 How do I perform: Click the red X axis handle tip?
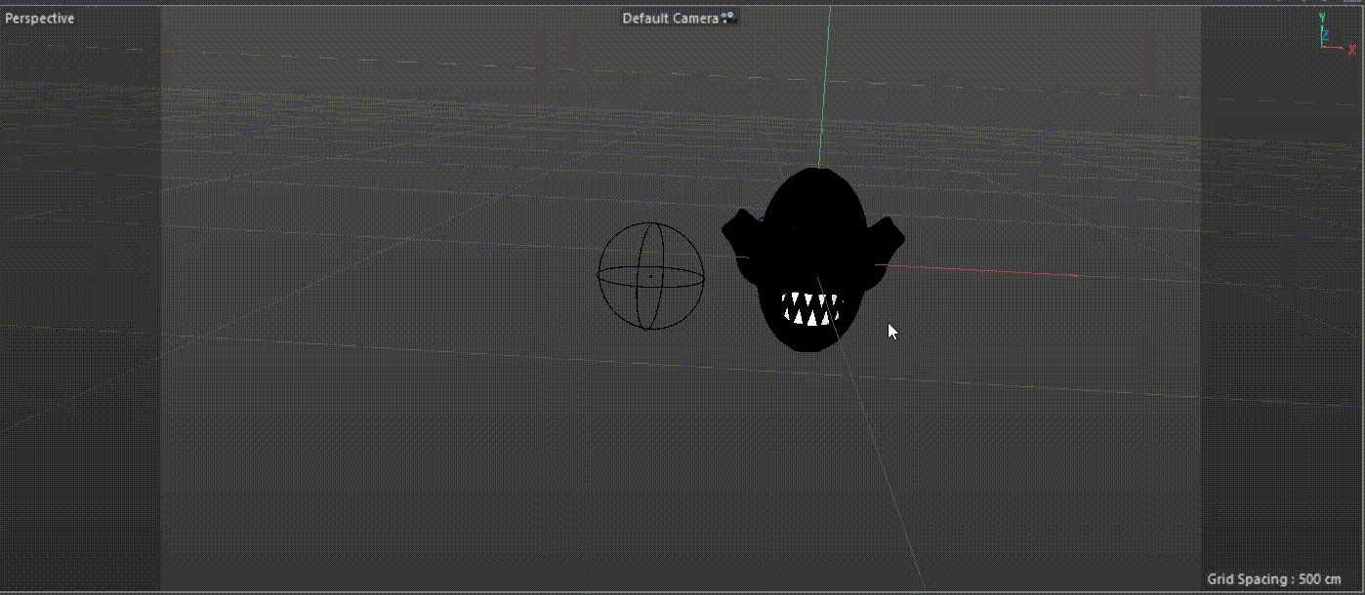tap(1074, 276)
